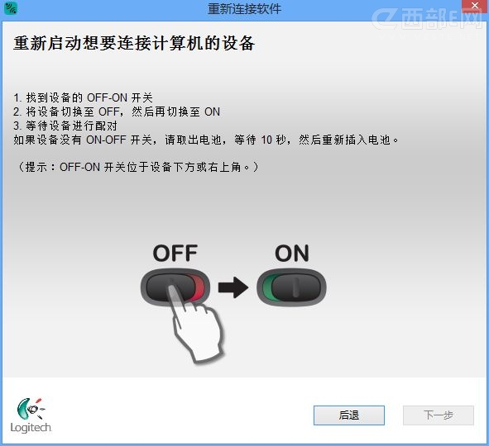The height and width of the screenshot is (446, 489).
Task: Click the 下一步 next button
Action: [439, 415]
